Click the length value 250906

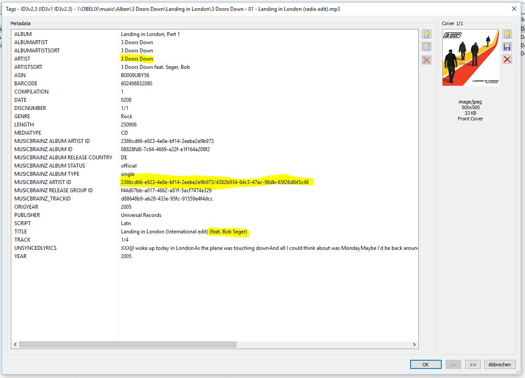click(x=129, y=125)
